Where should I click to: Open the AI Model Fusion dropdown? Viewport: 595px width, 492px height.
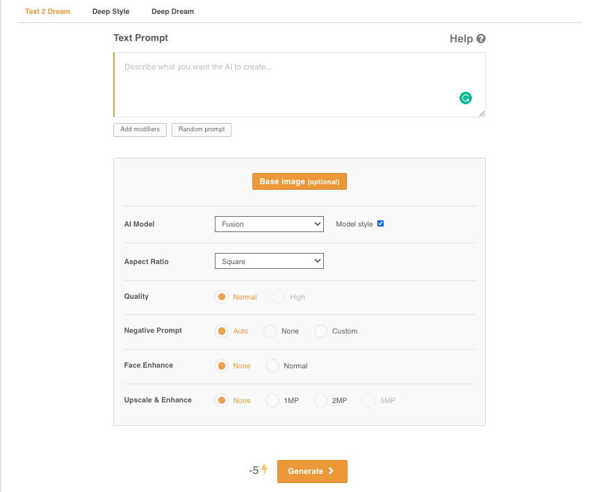click(x=269, y=224)
